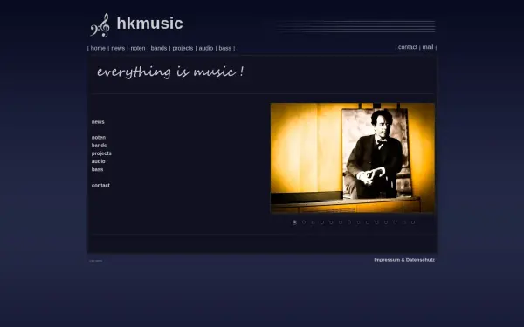Open contact in the top-right navigation
The width and height of the screenshot is (524, 327).
click(407, 47)
